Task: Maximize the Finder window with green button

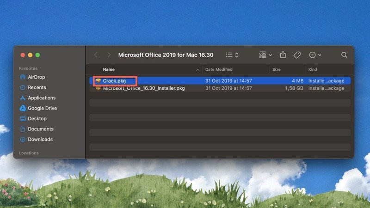Action: [x=37, y=55]
